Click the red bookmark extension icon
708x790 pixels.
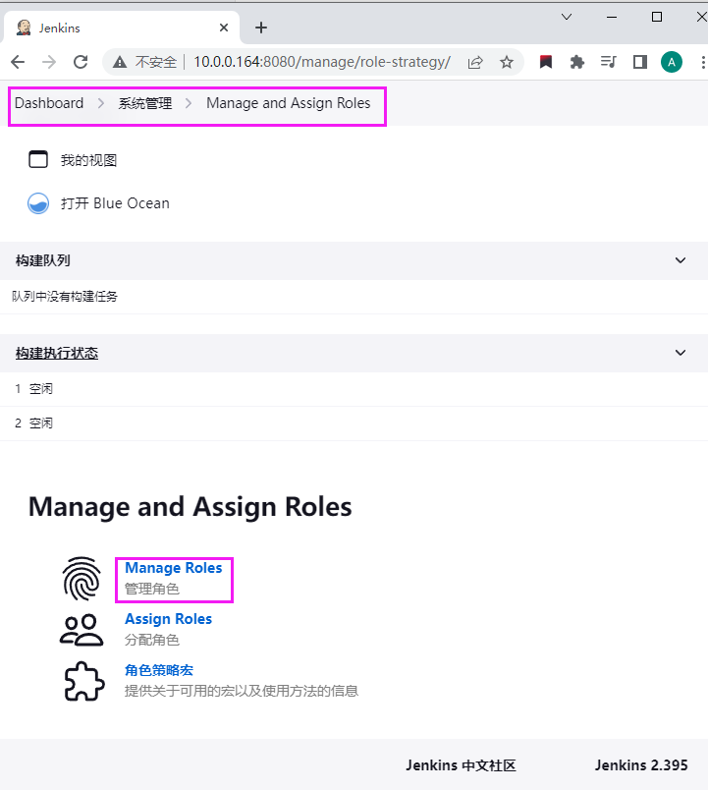[546, 62]
